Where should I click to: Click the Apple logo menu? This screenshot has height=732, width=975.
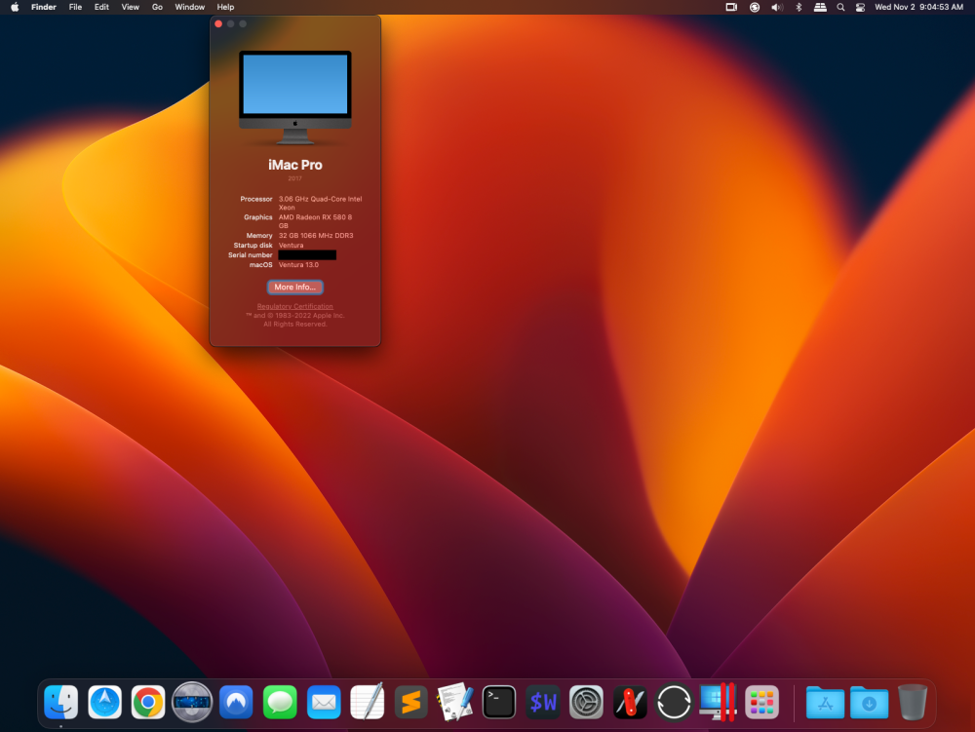pyautogui.click(x=15, y=7)
